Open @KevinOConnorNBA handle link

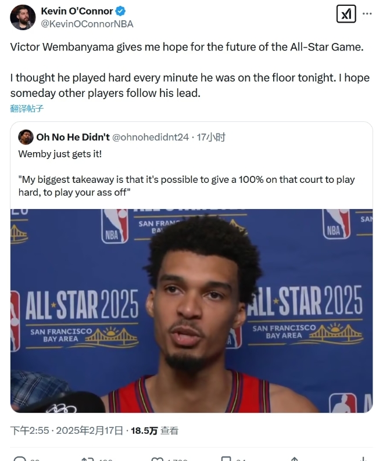coord(87,24)
